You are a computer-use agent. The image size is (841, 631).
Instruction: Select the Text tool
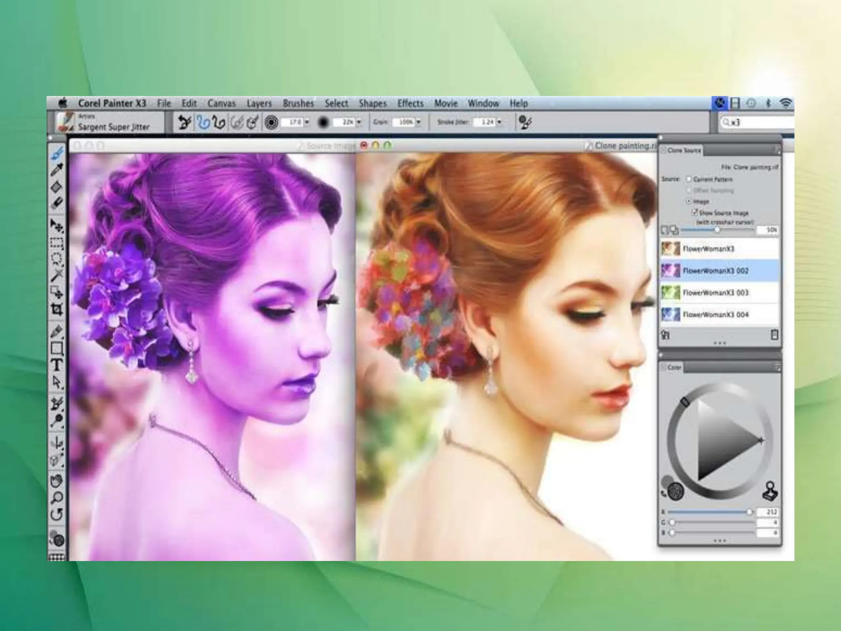click(57, 365)
